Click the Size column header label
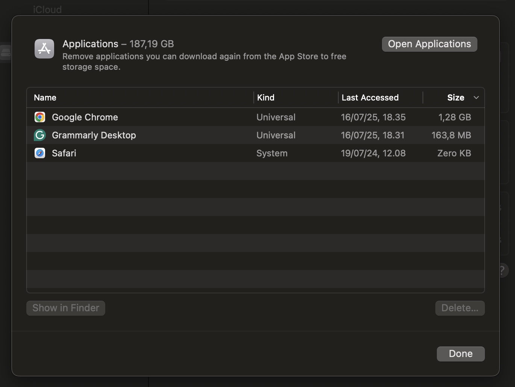515x387 pixels. pyautogui.click(x=455, y=97)
